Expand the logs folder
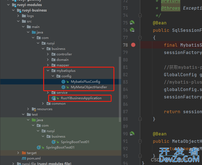Viewport: 202px width, 165px height. (x=18, y=16)
